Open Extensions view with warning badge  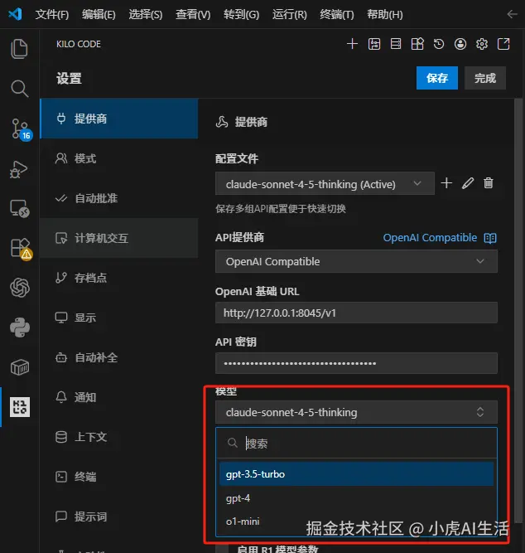coord(21,248)
